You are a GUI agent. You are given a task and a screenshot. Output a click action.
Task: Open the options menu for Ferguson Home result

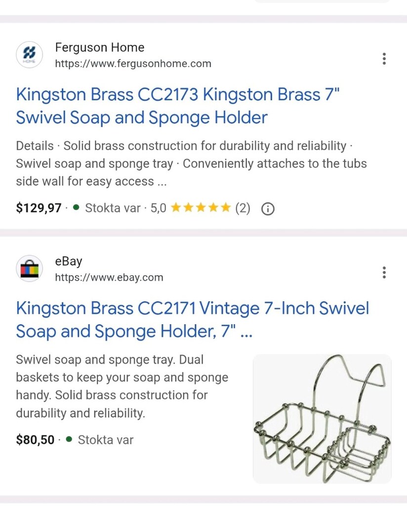384,59
